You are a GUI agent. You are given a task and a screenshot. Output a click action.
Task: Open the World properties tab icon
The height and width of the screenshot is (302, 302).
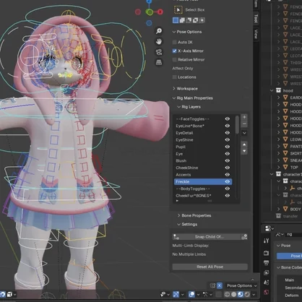tap(266, 293)
